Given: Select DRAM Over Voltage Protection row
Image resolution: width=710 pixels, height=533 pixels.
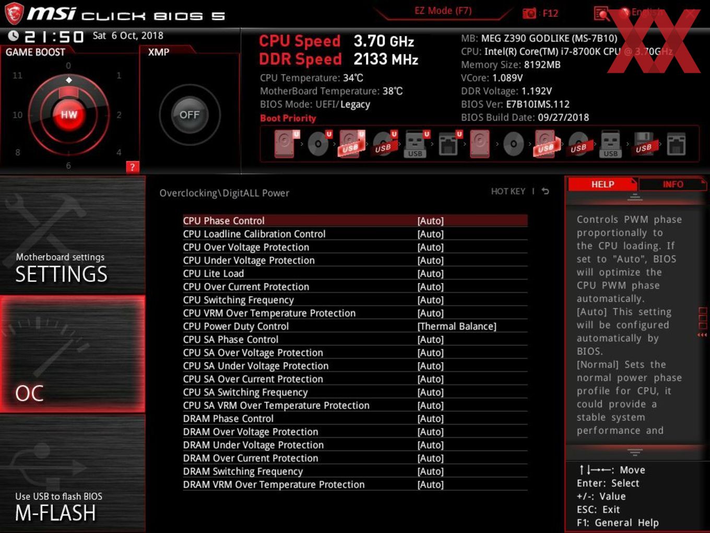Looking at the screenshot, I should pos(355,432).
